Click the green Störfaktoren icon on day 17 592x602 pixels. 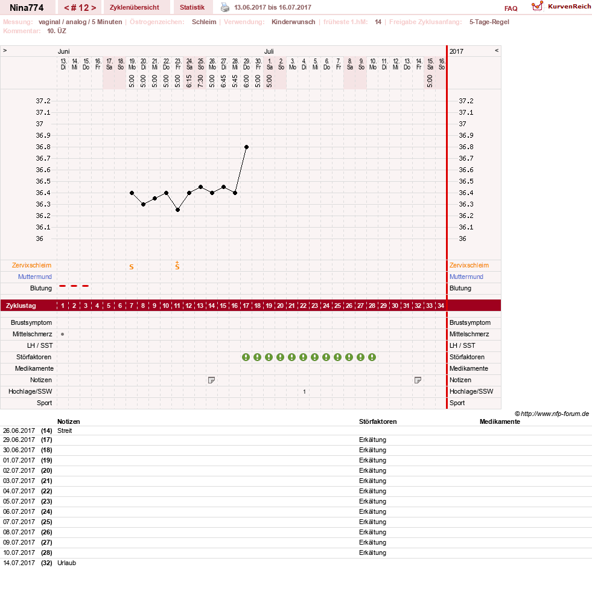[x=246, y=357]
